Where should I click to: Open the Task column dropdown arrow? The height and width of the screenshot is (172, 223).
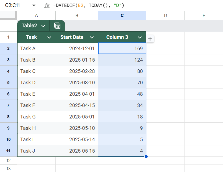(x=49, y=37)
